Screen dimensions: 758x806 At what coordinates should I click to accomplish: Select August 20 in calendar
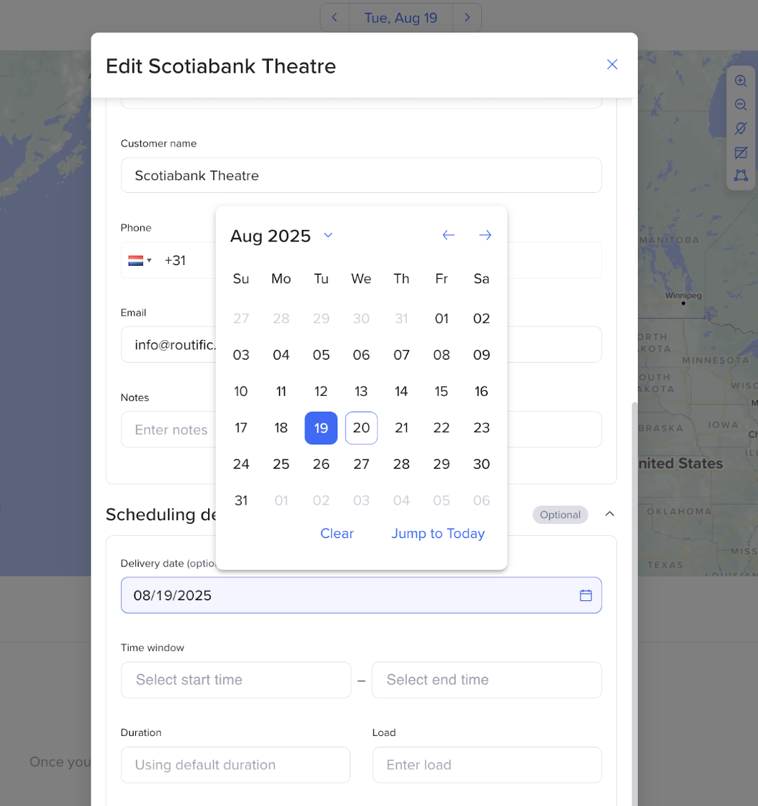[361, 428]
